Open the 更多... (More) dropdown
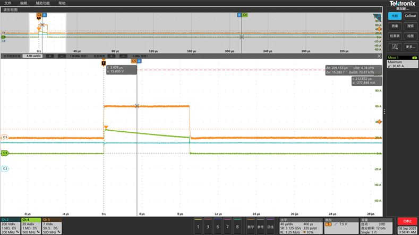The width and height of the screenshot is (419, 235). [410, 47]
